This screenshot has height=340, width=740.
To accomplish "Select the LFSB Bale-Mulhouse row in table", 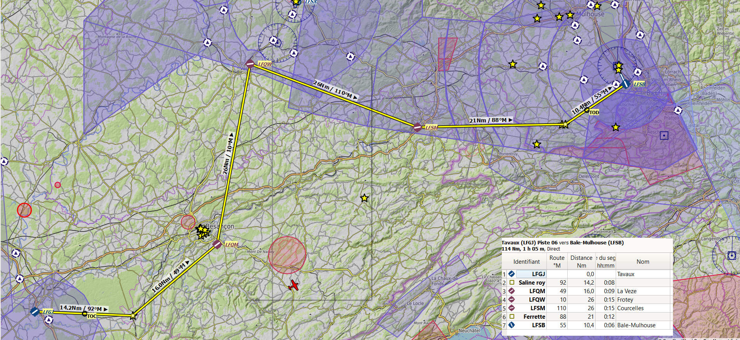I will [x=538, y=325].
